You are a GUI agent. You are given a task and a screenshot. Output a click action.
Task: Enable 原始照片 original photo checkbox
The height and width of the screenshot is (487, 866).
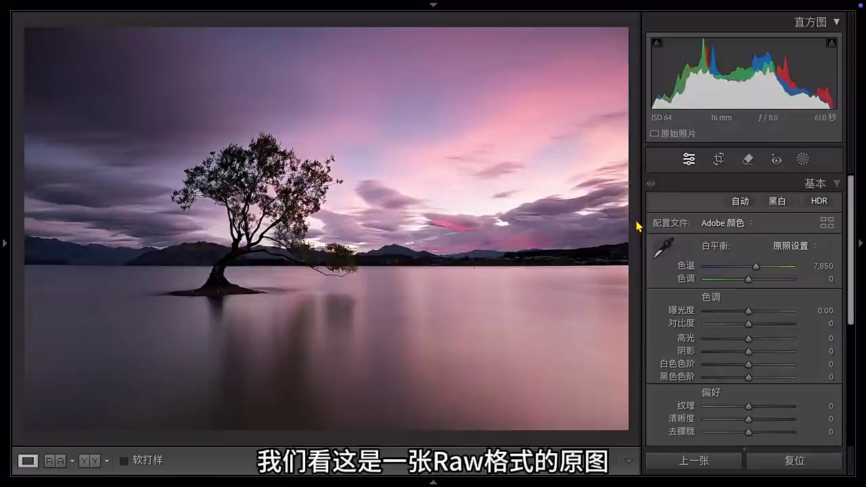655,134
